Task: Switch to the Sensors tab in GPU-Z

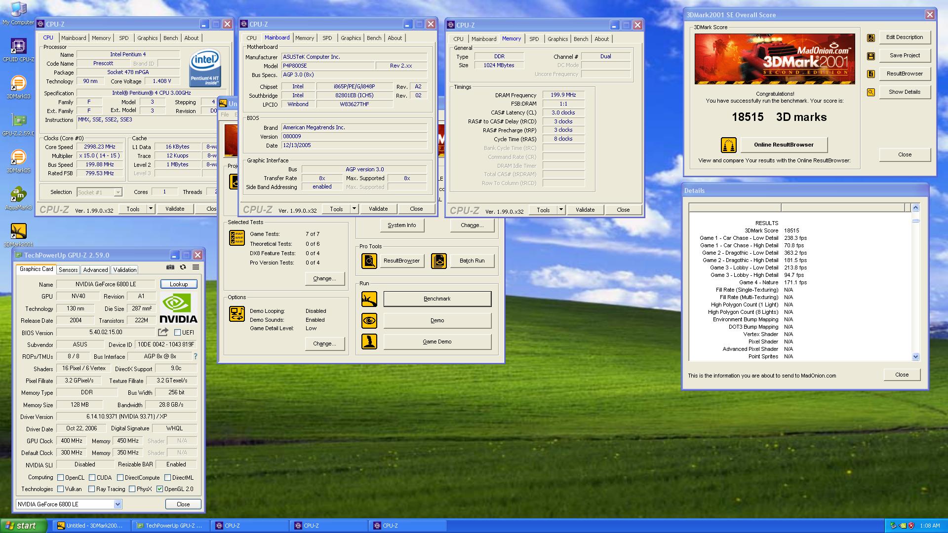Action: click(x=68, y=270)
